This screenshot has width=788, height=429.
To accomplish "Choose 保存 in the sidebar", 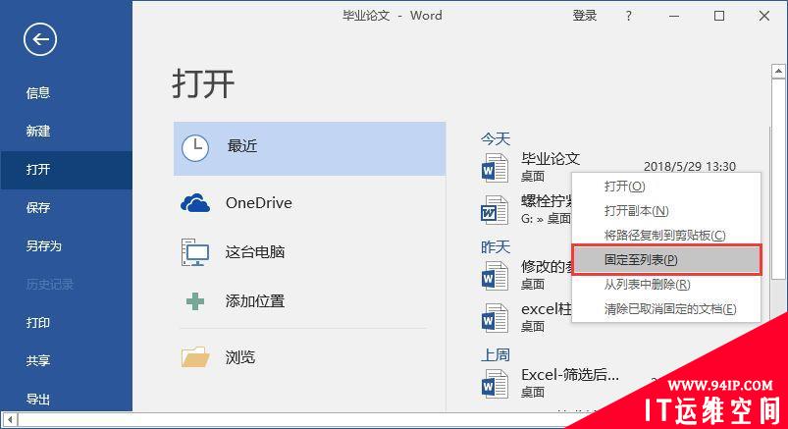I will click(x=38, y=207).
